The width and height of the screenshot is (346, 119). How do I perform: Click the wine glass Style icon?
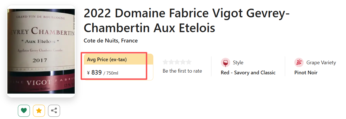pyautogui.click(x=225, y=63)
